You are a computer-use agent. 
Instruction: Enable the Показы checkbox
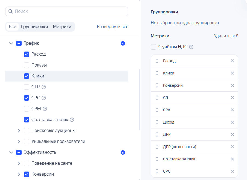point(27,65)
